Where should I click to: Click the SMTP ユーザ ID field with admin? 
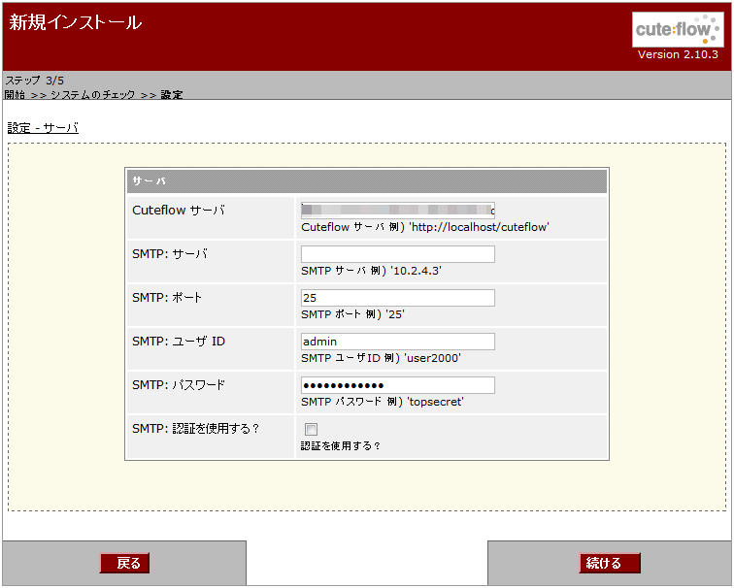(x=397, y=342)
